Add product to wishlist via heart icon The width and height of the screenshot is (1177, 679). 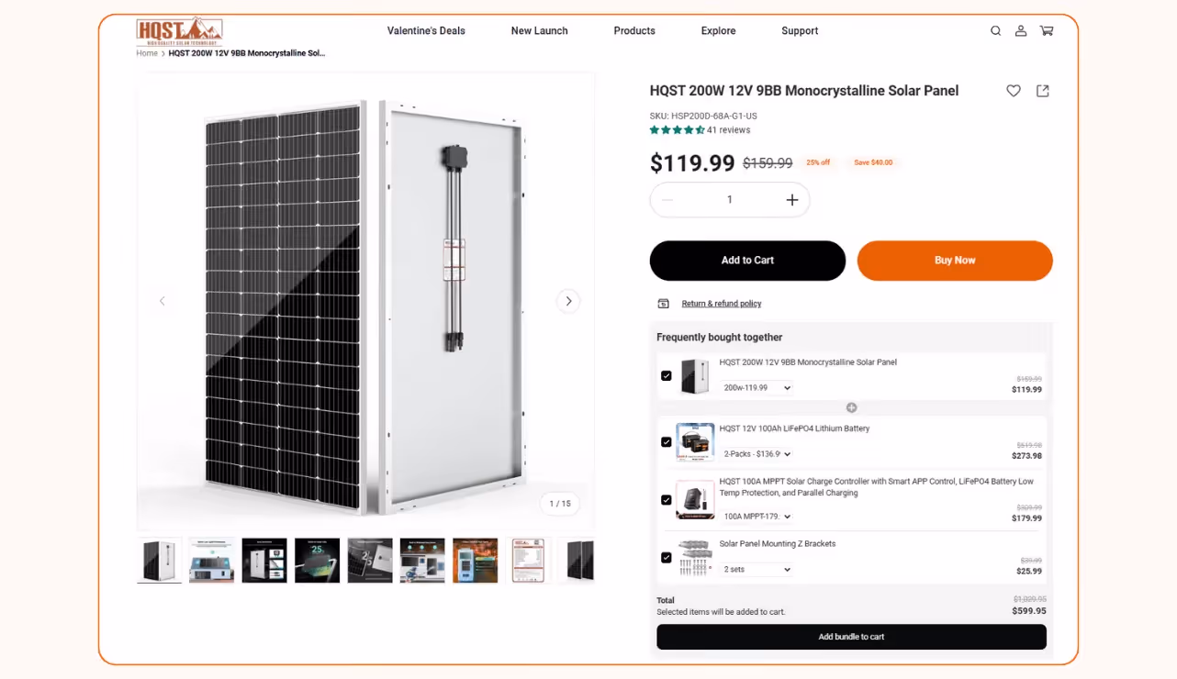coord(1014,91)
